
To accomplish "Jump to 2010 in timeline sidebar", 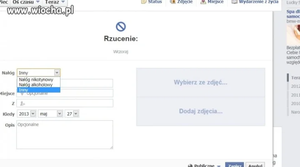I will [x=295, y=104].
